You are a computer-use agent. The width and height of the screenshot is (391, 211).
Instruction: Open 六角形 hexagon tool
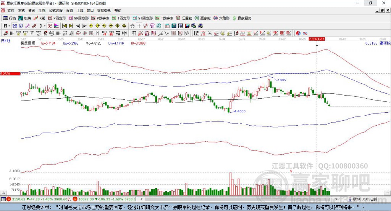click(x=221, y=18)
